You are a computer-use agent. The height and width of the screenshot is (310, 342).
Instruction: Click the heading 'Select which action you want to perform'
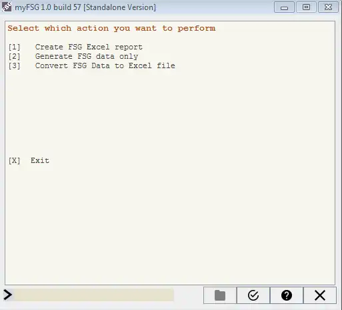coord(111,29)
